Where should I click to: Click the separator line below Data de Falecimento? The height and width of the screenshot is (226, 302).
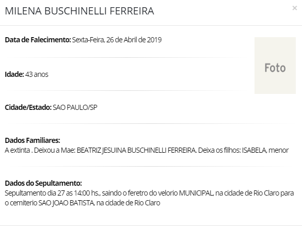pos(127,57)
